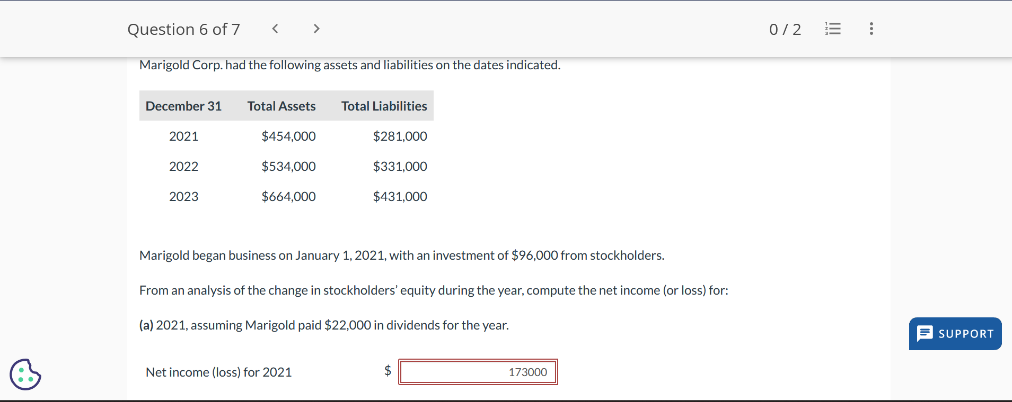Click the net income 2021 input field
Image resolution: width=1012 pixels, height=402 pixels.
pos(478,372)
